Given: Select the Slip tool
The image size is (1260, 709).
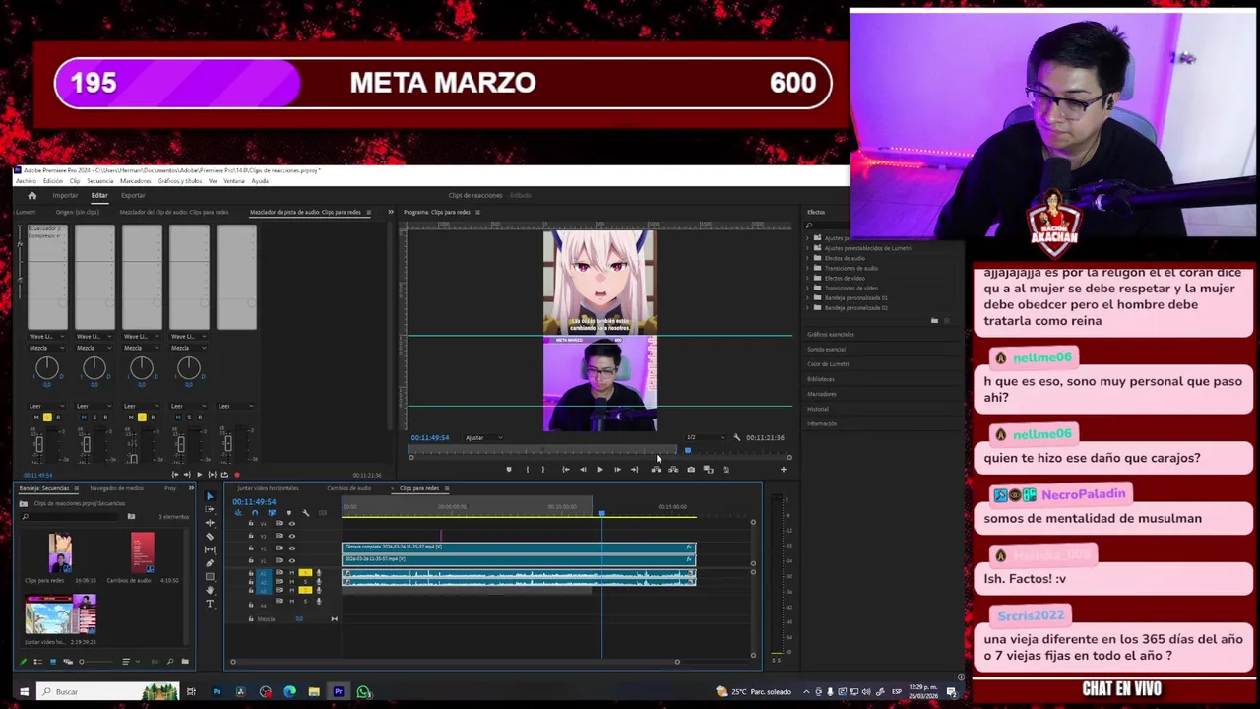Looking at the screenshot, I should point(210,549).
